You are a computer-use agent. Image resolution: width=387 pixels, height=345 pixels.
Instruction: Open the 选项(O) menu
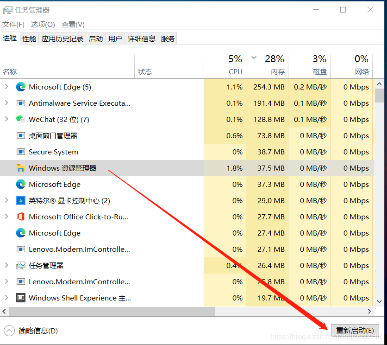(43, 25)
